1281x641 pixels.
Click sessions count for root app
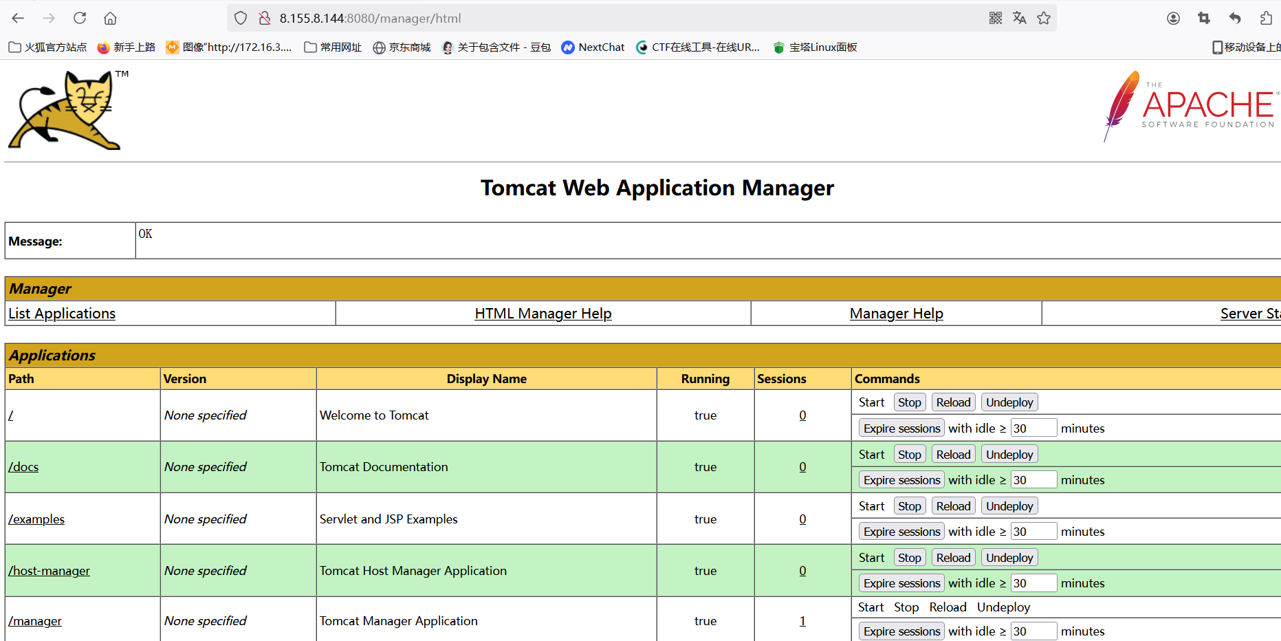pos(802,415)
